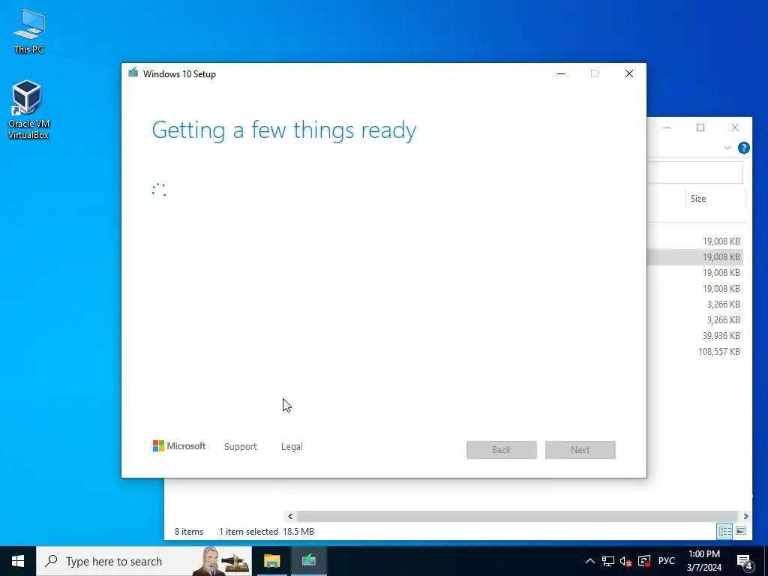The width and height of the screenshot is (768, 576).
Task: Open the Explorer help question-mark icon
Action: [743, 148]
